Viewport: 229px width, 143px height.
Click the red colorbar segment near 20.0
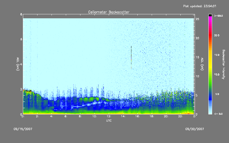click(x=210, y=35)
